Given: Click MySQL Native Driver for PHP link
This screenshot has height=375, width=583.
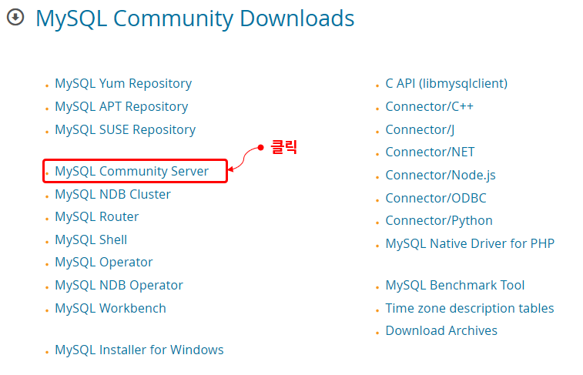Looking at the screenshot, I should [470, 244].
